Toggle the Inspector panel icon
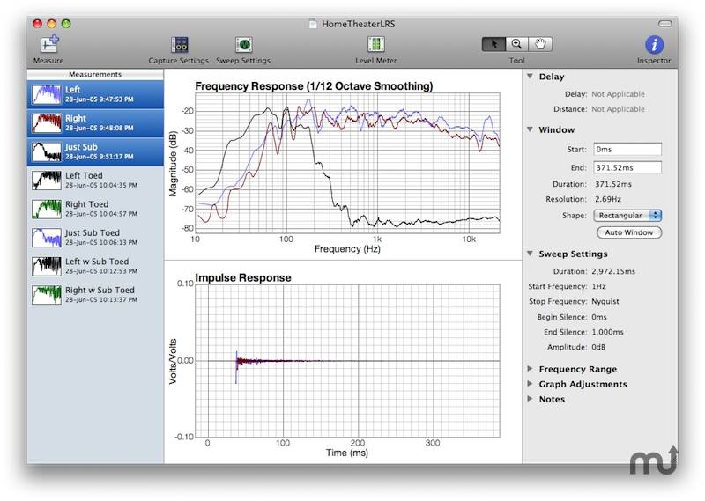This screenshot has width=705, height=501. pyautogui.click(x=654, y=45)
